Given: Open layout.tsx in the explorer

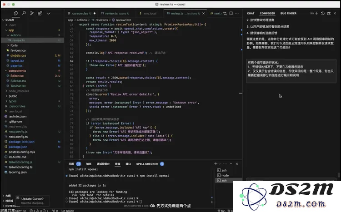Looking at the screenshot, I should [17, 60].
